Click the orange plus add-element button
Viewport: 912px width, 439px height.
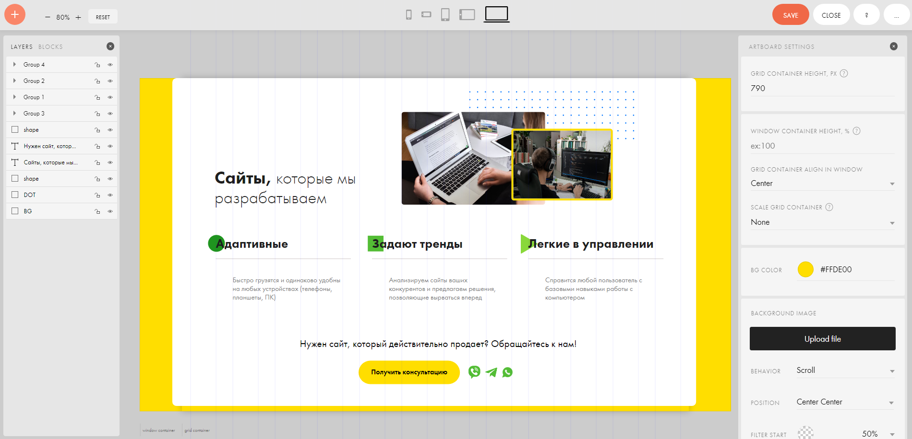coord(15,15)
